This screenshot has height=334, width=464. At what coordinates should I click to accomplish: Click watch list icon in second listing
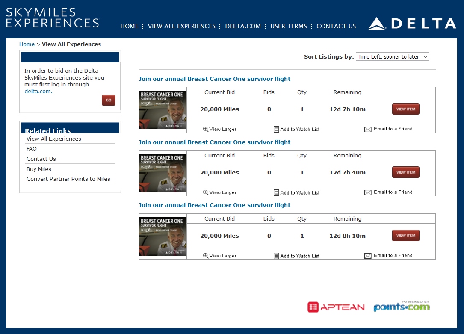point(276,193)
